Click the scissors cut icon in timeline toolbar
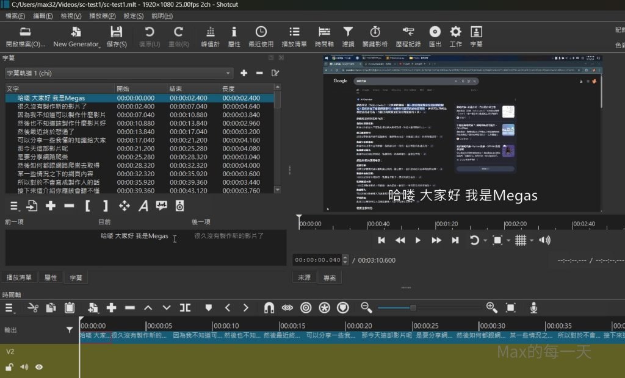Viewport: 625px width, 378px height. (33, 308)
